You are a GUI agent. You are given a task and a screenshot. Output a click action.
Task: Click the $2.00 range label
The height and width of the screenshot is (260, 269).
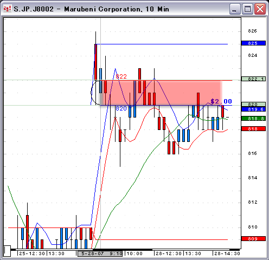pyautogui.click(x=221, y=101)
